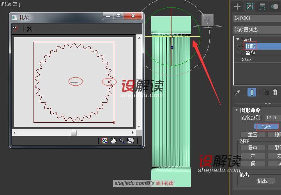281x195 pixels.
Task: Toggle Show End Result button
Action: 252,92
